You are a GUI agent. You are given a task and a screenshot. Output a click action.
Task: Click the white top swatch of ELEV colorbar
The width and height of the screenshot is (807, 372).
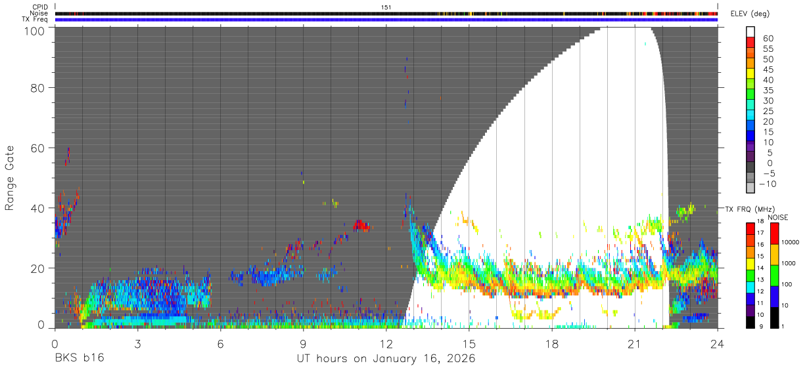click(x=750, y=32)
